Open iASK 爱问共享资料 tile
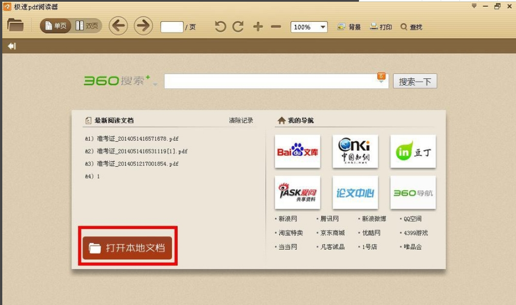Image resolution: width=516 pixels, height=305 pixels. [x=298, y=192]
